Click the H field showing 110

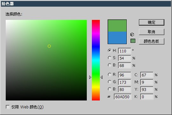pyautogui.click(x=125, y=51)
